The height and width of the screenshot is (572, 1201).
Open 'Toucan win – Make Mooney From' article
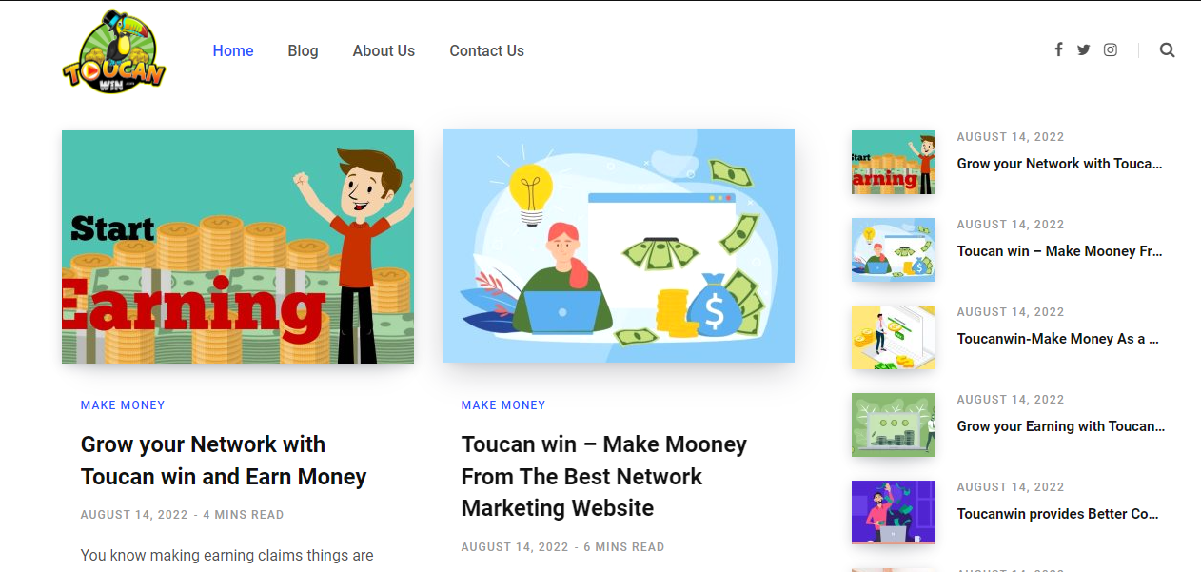[x=603, y=476]
